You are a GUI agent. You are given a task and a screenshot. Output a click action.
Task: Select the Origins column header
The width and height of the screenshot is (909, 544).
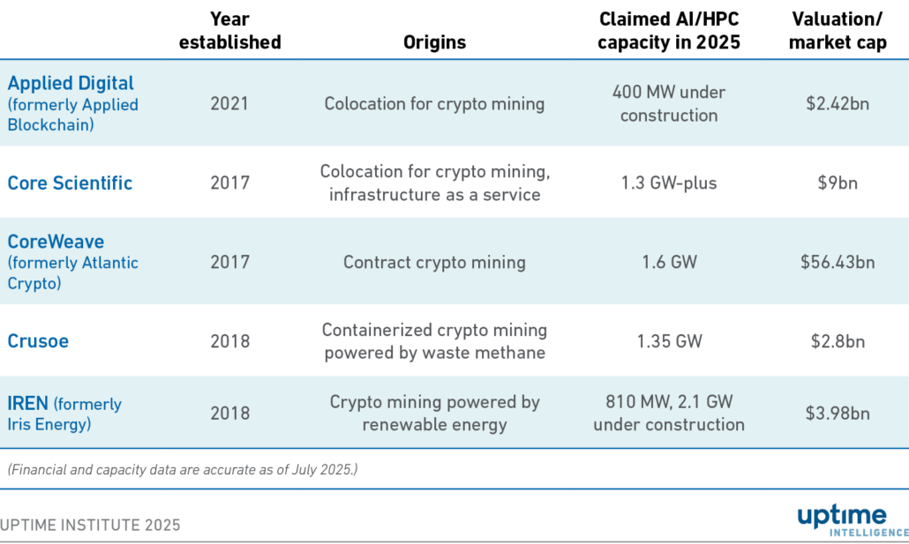coord(434,42)
